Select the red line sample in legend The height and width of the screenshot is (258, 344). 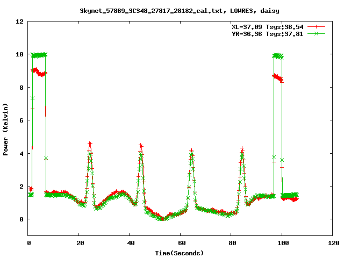(317, 26)
